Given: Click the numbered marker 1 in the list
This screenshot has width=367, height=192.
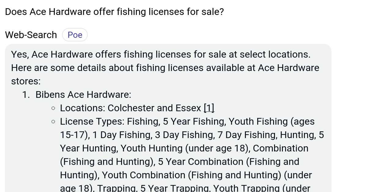Looking at the screenshot, I should (x=26, y=94).
